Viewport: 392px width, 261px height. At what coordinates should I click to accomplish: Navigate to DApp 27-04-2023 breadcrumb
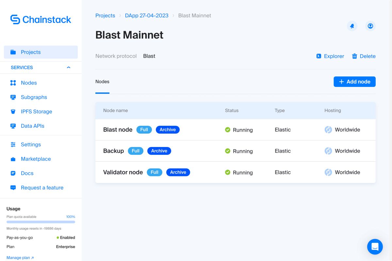tap(147, 15)
